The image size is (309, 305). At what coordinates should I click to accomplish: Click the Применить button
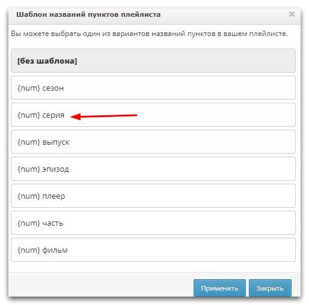(219, 288)
